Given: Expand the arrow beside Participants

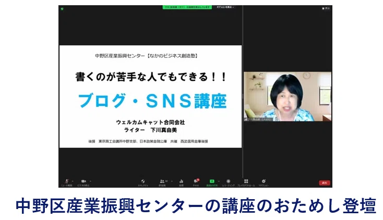Looking at the screenshot, I should pos(172,181).
